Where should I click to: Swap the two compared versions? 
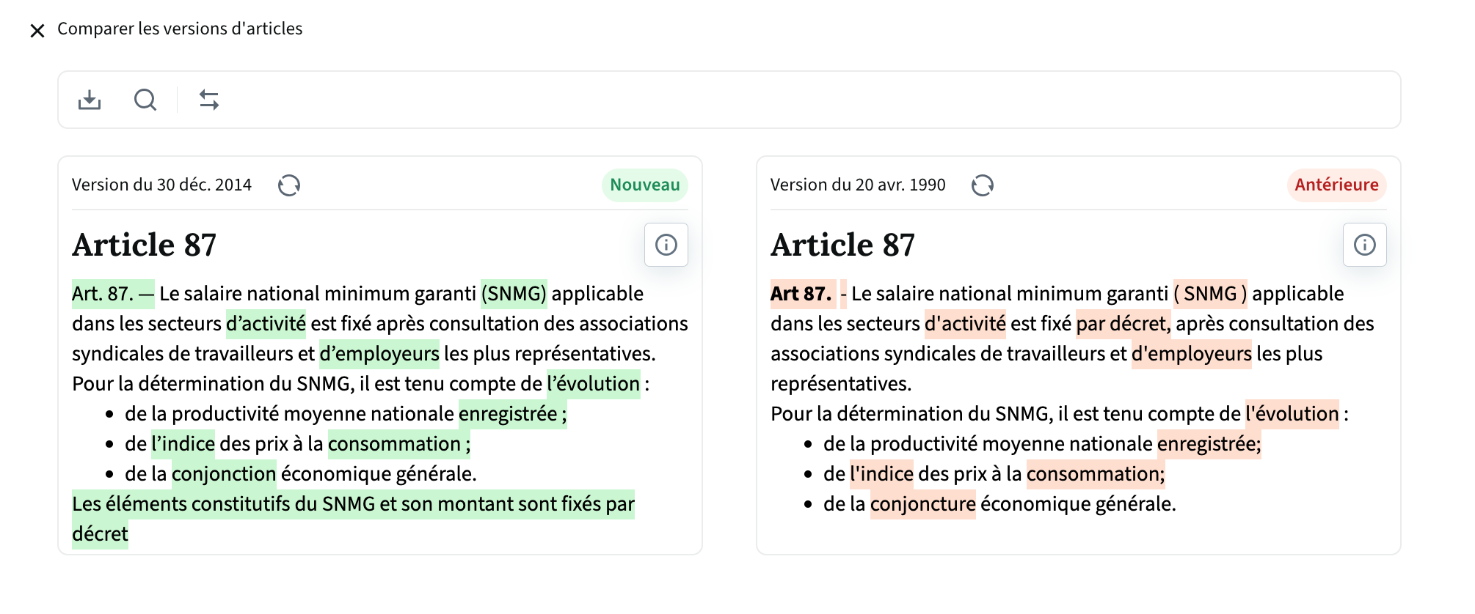pyautogui.click(x=209, y=100)
